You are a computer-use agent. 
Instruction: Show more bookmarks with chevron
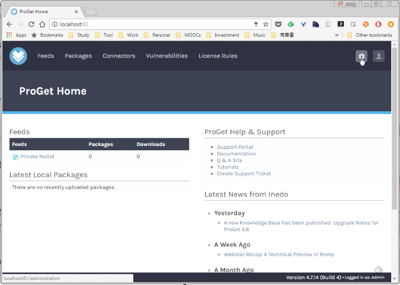click(x=337, y=35)
